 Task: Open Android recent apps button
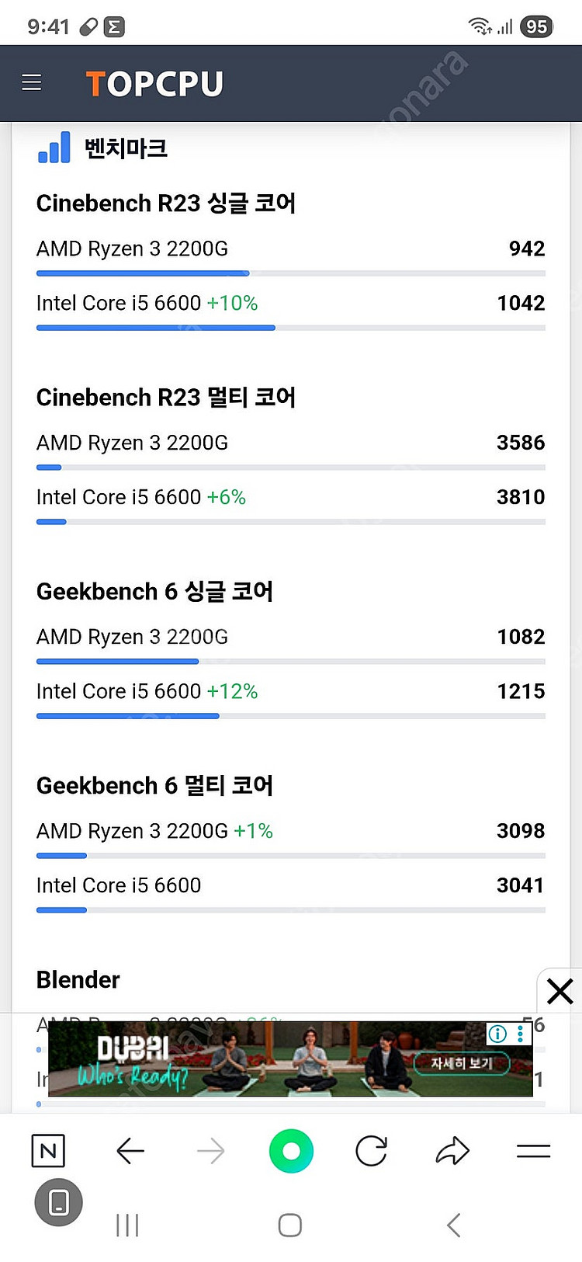pyautogui.click(x=127, y=1225)
